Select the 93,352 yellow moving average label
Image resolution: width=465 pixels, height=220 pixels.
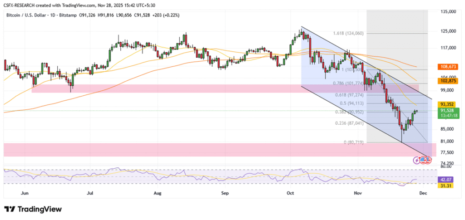click(448, 103)
